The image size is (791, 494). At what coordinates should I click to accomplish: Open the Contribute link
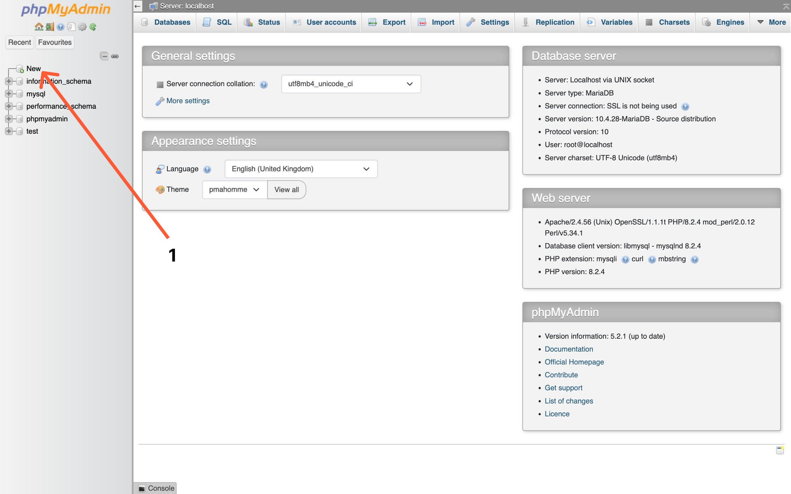(x=561, y=375)
